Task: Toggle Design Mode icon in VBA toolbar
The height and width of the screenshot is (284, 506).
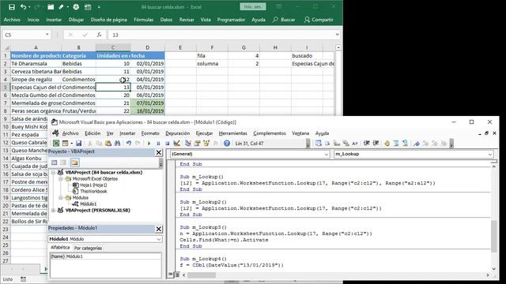Action: tap(176, 144)
